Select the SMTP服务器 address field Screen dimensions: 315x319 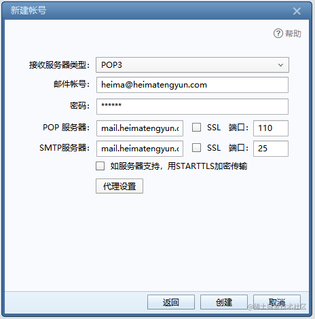[x=140, y=149]
